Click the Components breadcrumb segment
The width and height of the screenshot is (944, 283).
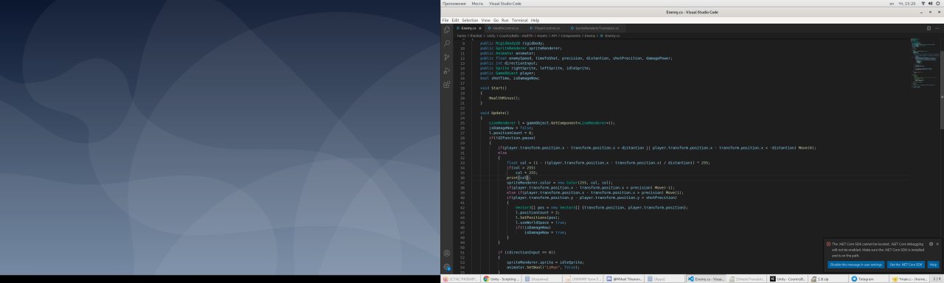(x=571, y=35)
